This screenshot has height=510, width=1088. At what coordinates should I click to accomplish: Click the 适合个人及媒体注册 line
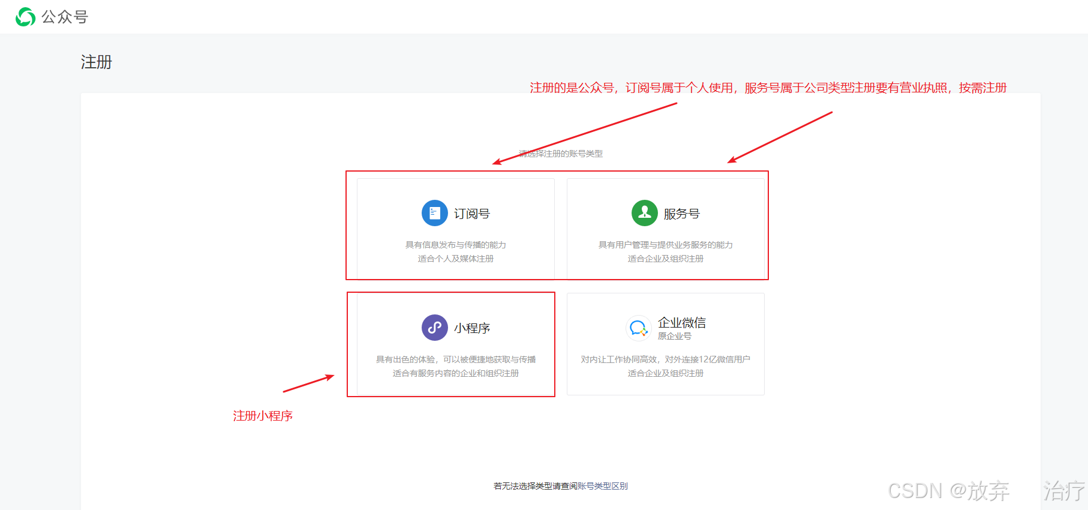click(456, 259)
